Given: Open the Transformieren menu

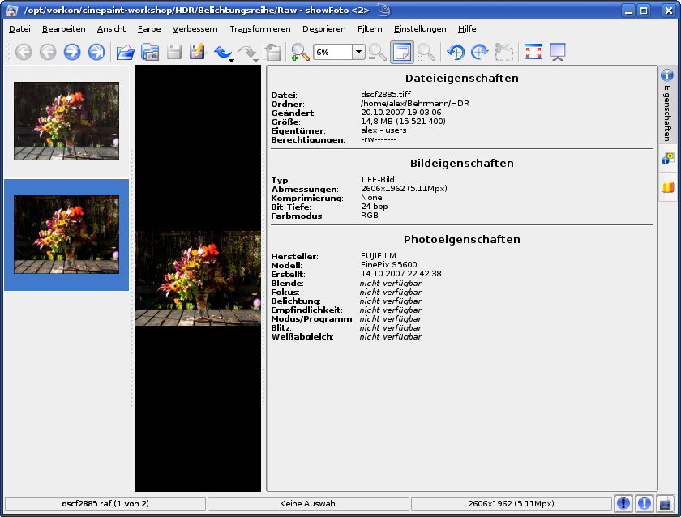Looking at the screenshot, I should (259, 28).
